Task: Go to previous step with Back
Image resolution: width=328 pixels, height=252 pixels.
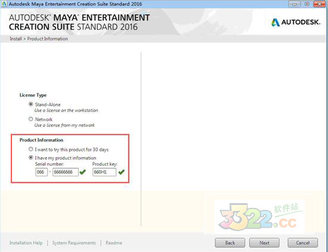Action: pos(230,243)
